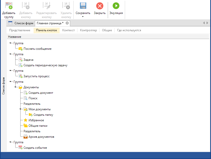Image resolution: width=211 pixels, height=159 pixels.
Task: Click the Запустить процесс icon
Action: 21,76
